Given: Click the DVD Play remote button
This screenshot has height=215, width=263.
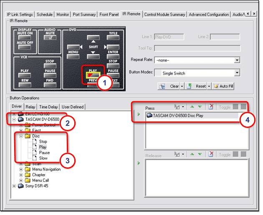Looking at the screenshot, I should click(93, 71).
